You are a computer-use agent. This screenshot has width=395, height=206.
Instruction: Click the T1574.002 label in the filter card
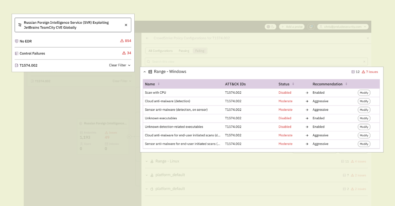point(29,65)
